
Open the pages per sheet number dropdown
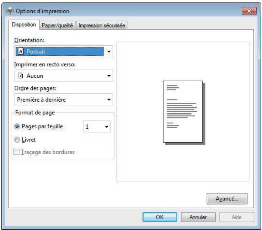[97, 127]
